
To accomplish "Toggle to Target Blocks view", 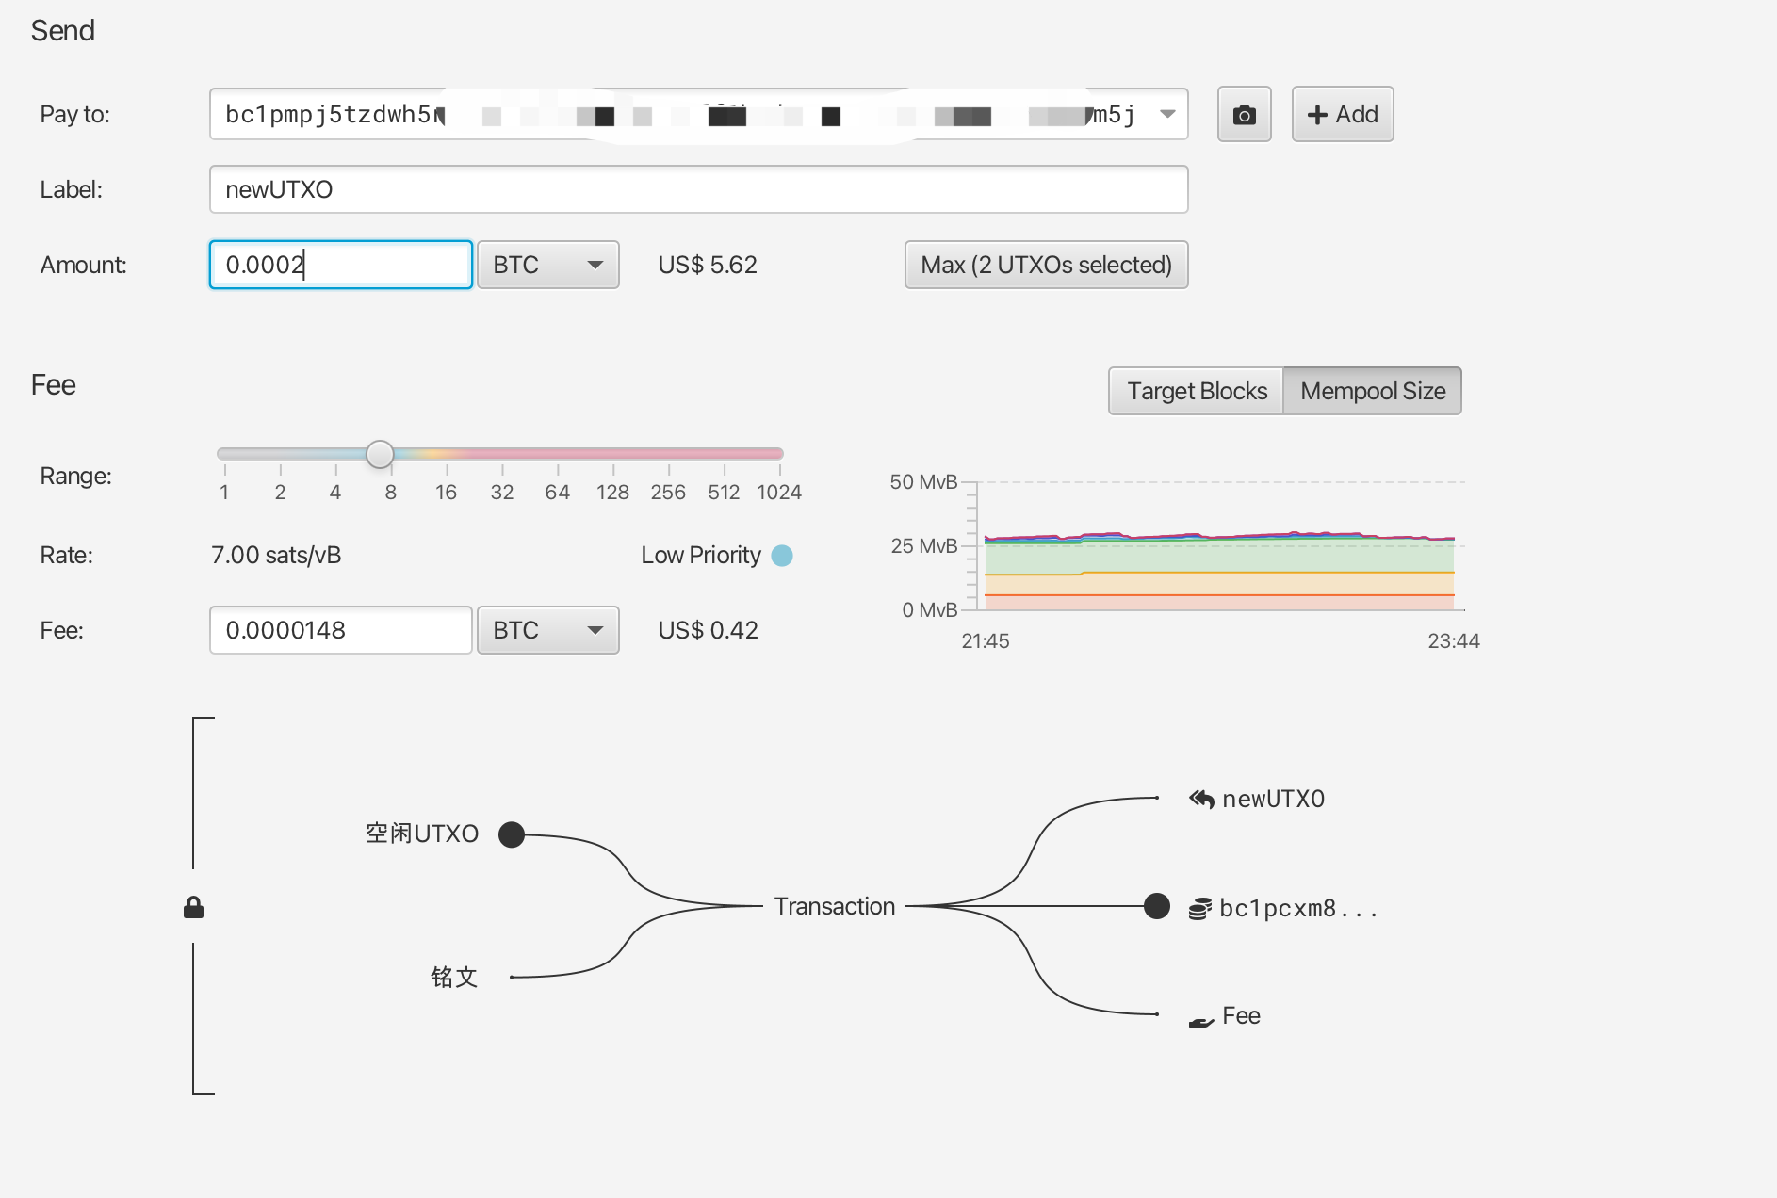I will [x=1197, y=391].
